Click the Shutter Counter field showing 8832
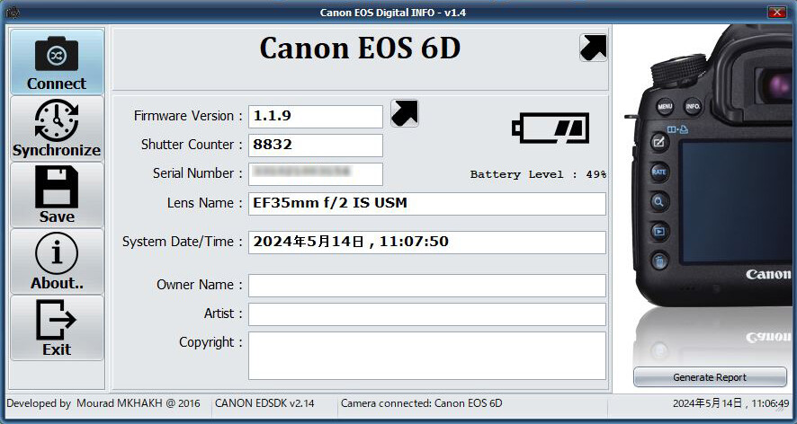 pos(316,146)
